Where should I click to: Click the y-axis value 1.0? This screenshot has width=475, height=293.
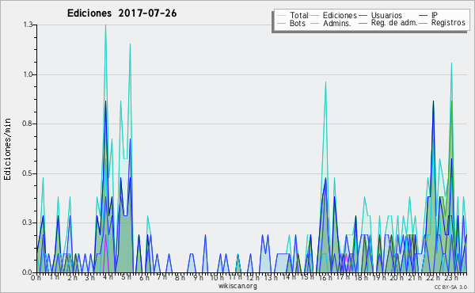click(x=28, y=74)
